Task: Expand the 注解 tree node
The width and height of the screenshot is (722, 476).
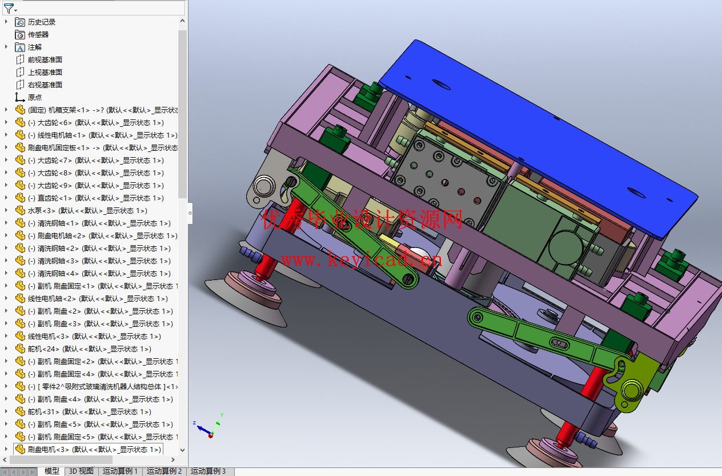Action: coord(6,47)
